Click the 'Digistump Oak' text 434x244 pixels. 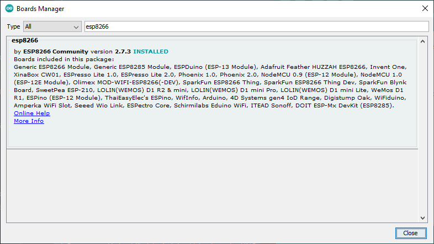(x=347, y=98)
